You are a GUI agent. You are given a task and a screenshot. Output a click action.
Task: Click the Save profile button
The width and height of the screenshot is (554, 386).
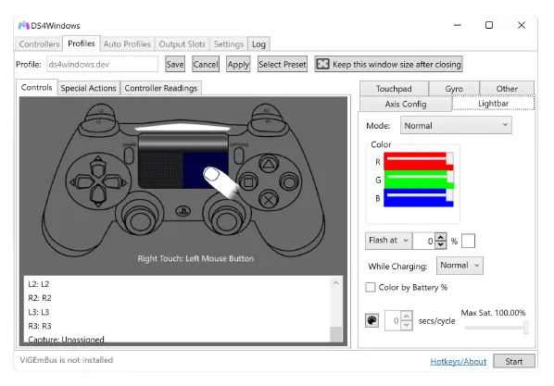[x=175, y=64]
